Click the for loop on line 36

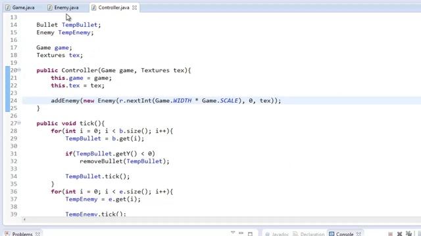coord(112,191)
